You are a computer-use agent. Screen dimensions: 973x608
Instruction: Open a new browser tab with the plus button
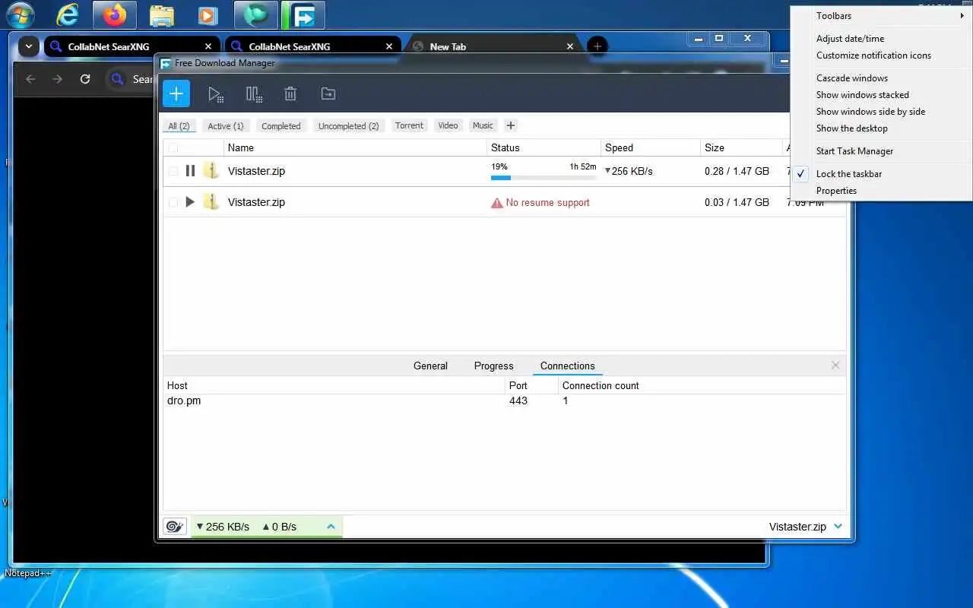[x=597, y=46]
